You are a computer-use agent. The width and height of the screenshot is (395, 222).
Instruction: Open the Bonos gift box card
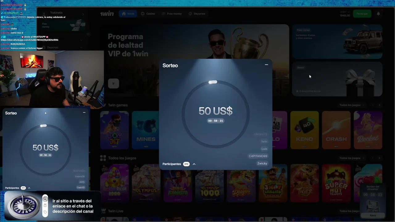[x=337, y=79]
